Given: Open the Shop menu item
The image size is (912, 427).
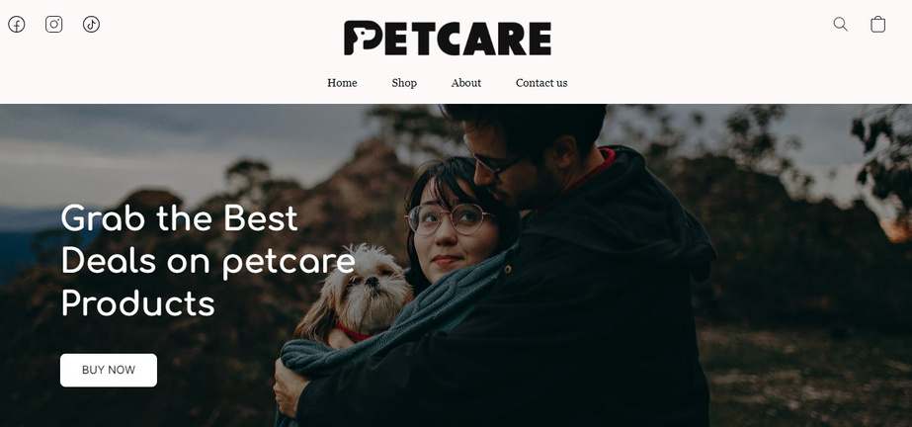Looking at the screenshot, I should pos(404,83).
